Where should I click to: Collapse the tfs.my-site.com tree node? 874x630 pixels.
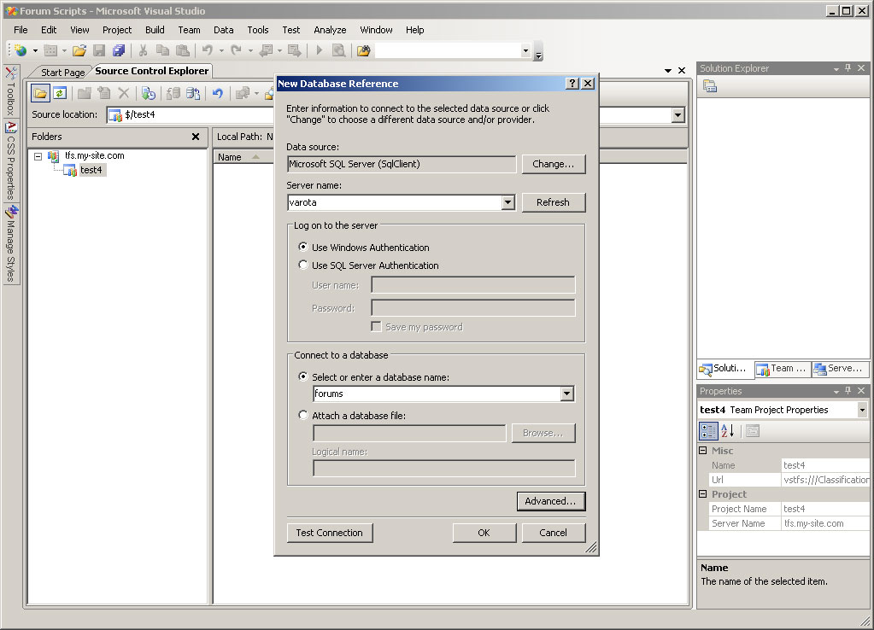38,156
